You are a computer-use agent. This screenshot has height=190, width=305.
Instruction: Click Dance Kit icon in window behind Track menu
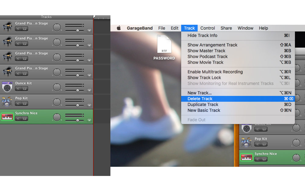[x=246, y=128]
